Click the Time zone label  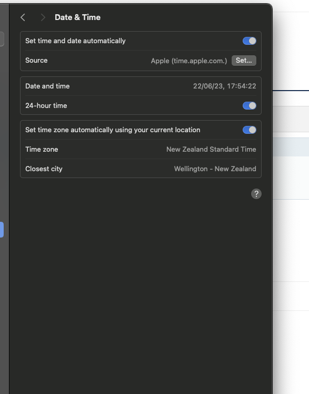[42, 150]
